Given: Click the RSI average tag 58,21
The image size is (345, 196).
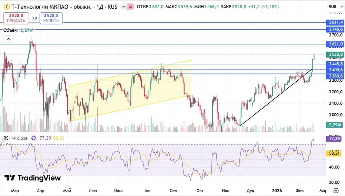Looking at the screenshot, I should [x=334, y=153].
